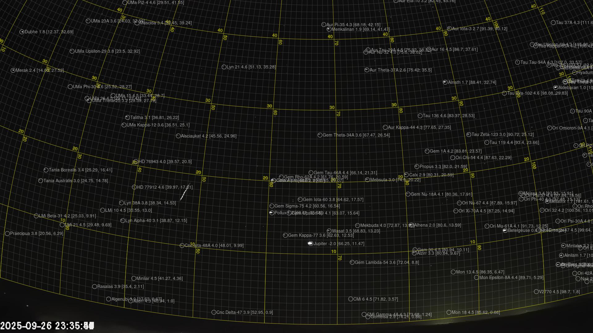This screenshot has width=593, height=333.
Task: Click the Wasat star marker
Action: pyautogui.click(x=329, y=231)
